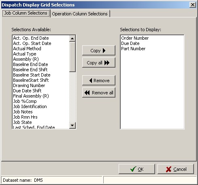Viewport: 198px width, 185px height.
Task: Click the Copy button with right arrow
Action: 99,51
